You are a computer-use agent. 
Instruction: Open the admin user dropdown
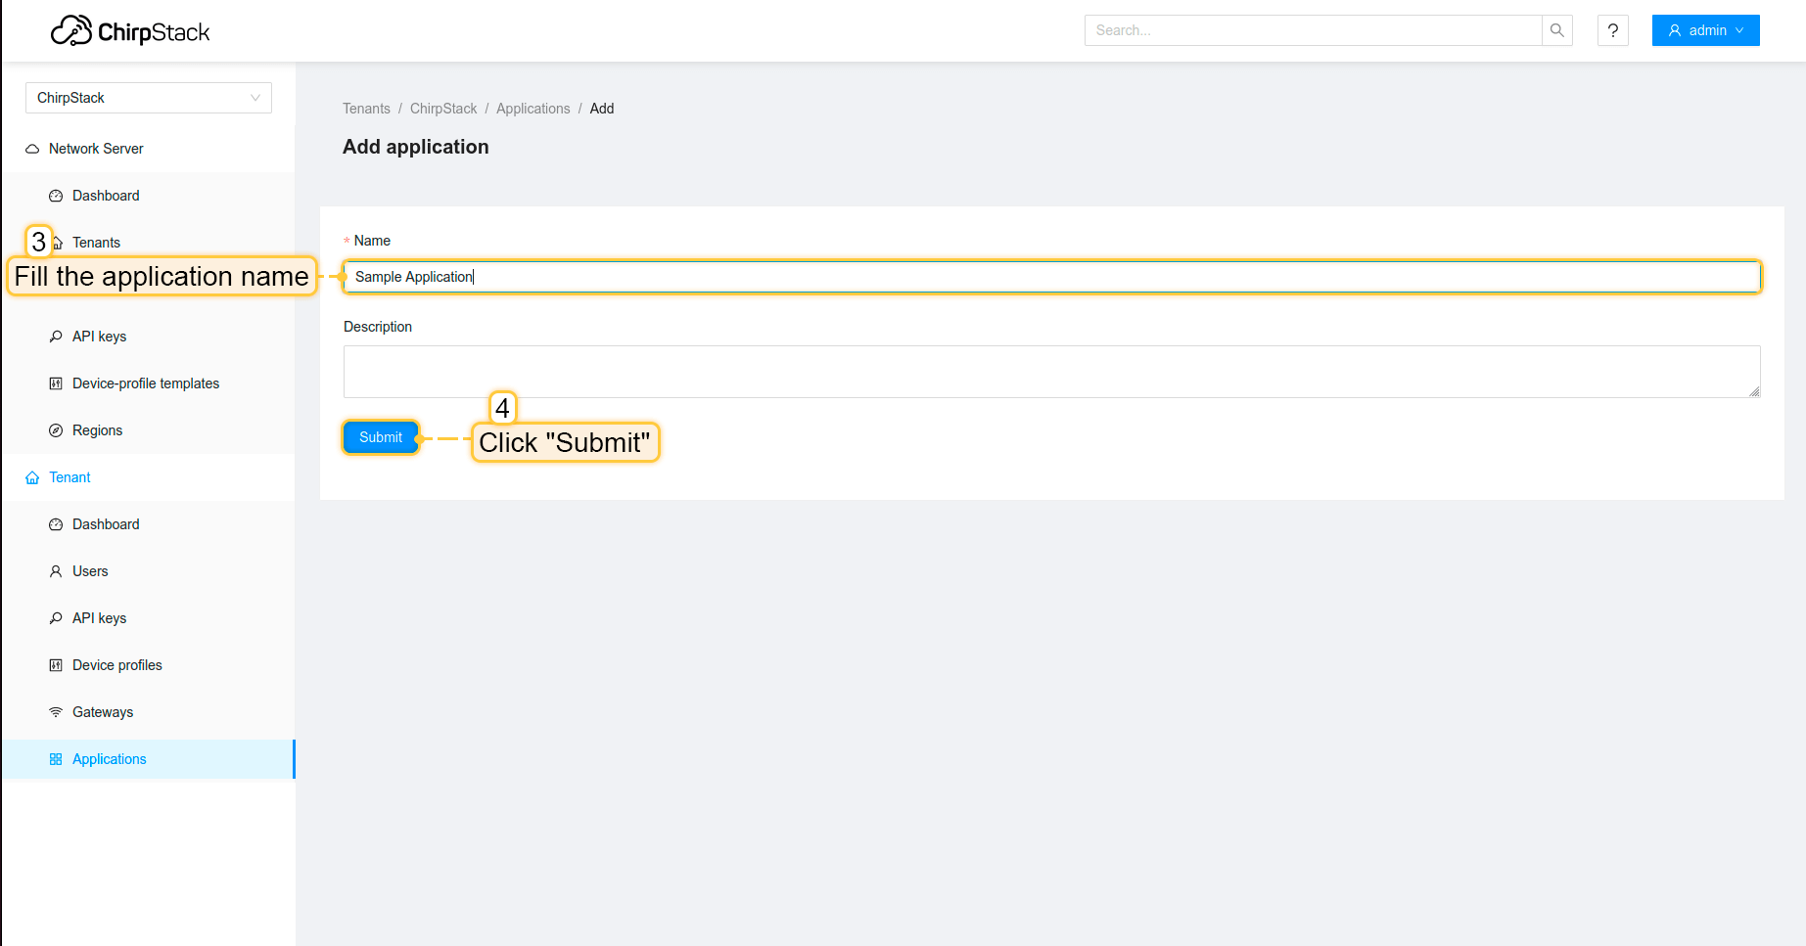[x=1705, y=30]
